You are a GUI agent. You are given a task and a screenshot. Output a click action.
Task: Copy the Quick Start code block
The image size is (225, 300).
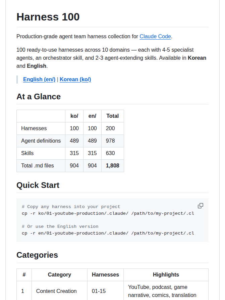pyautogui.click(x=200, y=206)
